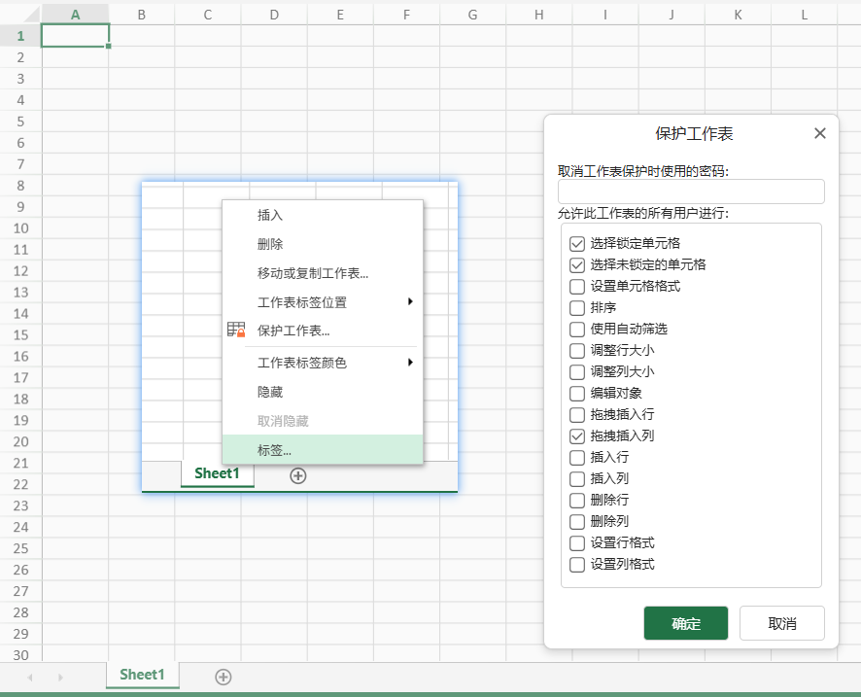Select 标签... menu entry
This screenshot has height=697, width=861.
[x=323, y=450]
